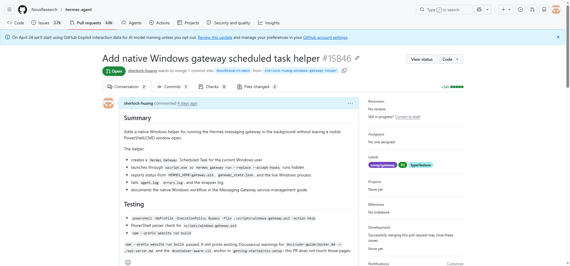Copy the head branch name icon
The image size is (570, 266).
344,71
